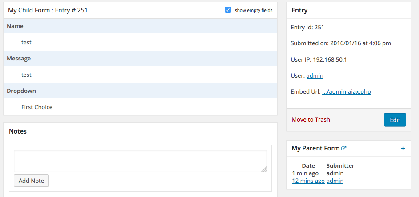This screenshot has width=419, height=197.
Task: Select the Name field header row
Action: coord(140,26)
